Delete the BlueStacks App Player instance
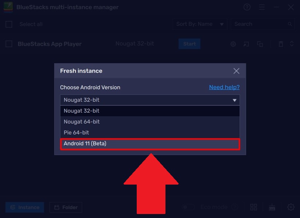300x218 pixels. 281,44
